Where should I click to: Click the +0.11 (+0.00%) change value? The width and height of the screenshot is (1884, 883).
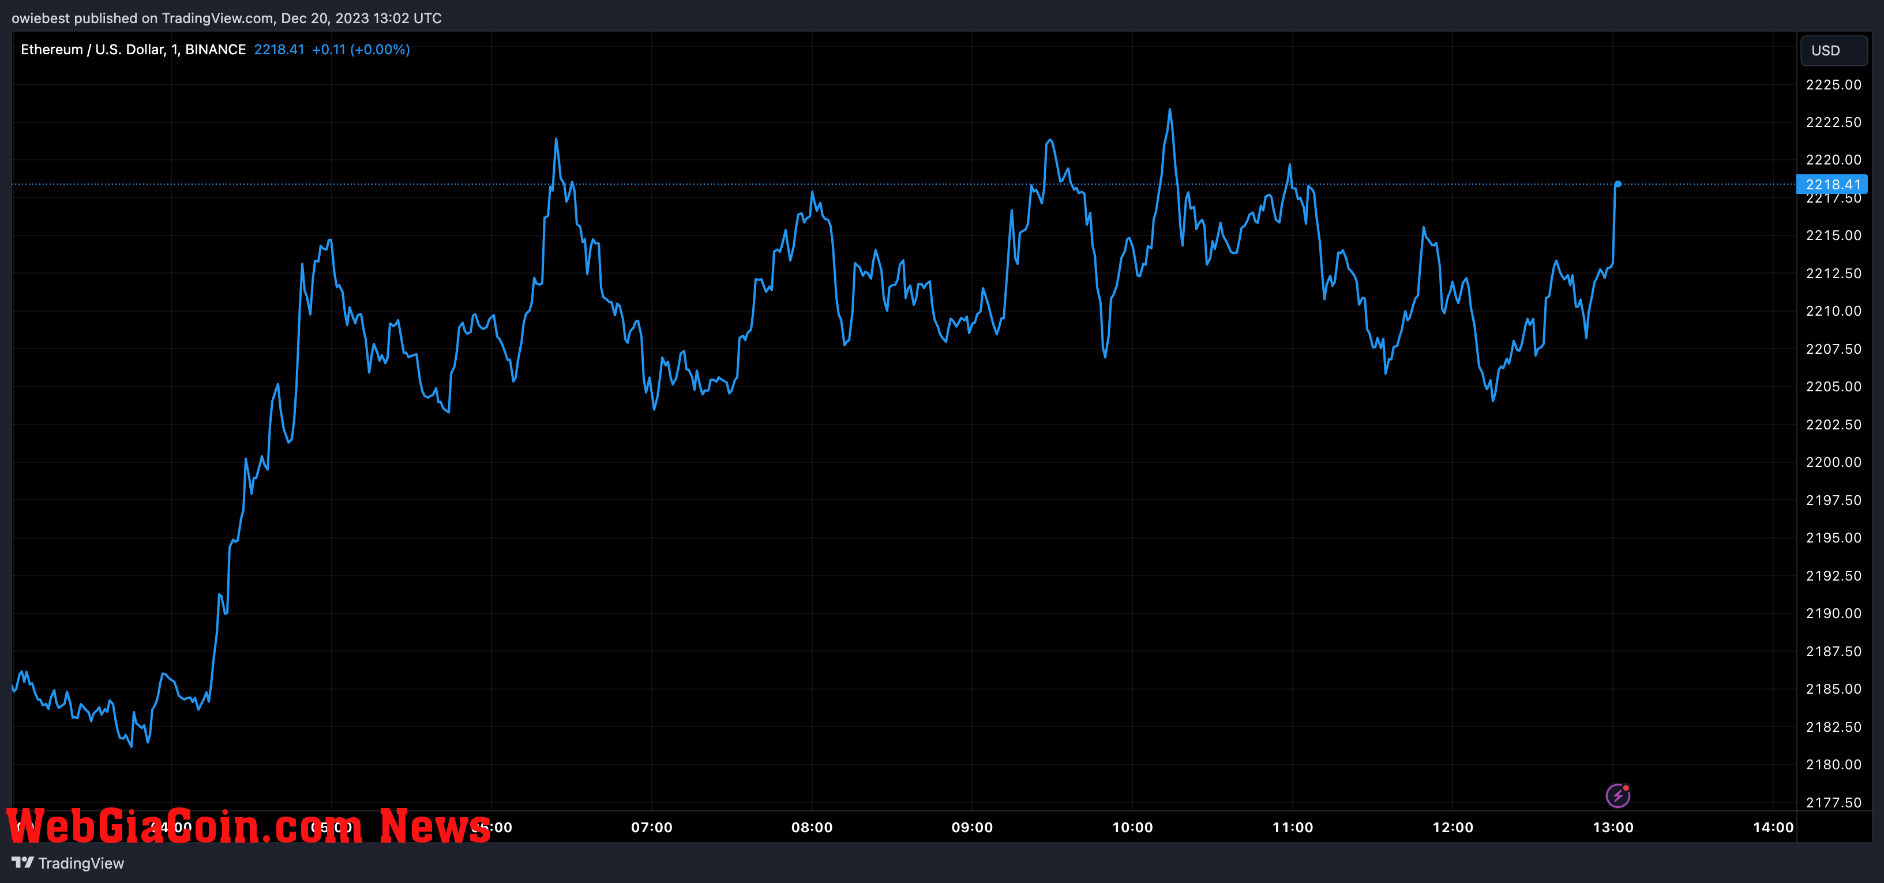tap(361, 50)
